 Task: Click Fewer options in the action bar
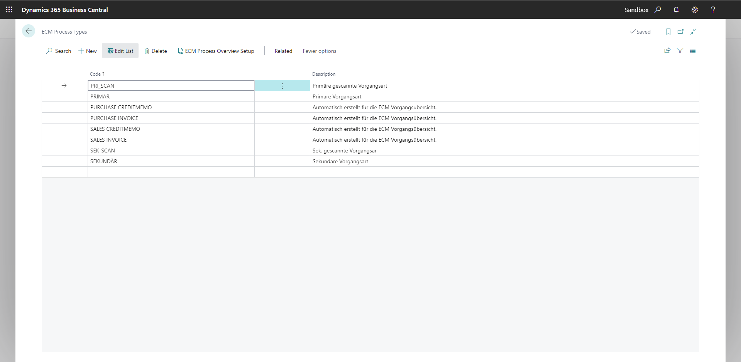pos(319,51)
